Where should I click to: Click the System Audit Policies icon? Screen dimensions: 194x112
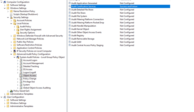click(x=18, y=57)
